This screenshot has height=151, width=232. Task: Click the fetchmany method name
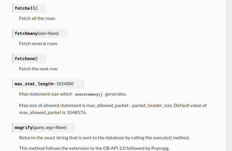pyautogui.click(x=26, y=33)
